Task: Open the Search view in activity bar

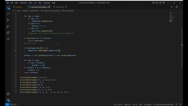Action: pos(8,14)
